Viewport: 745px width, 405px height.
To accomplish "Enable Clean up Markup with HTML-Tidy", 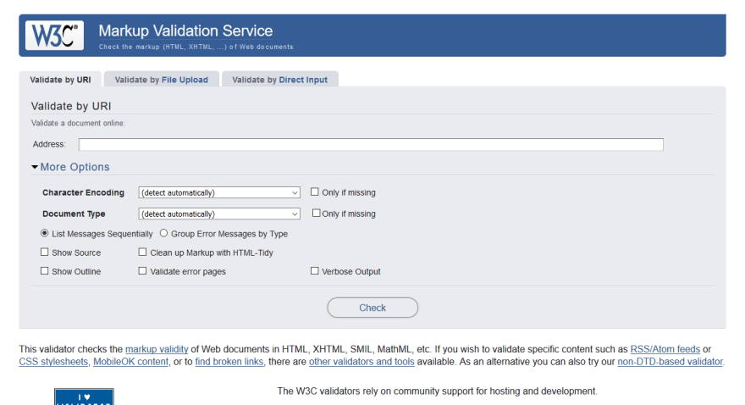I will (x=142, y=252).
